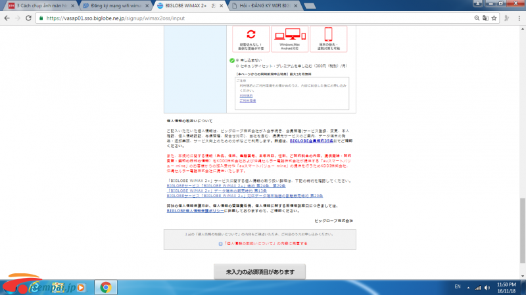526x295 pixels.
Task: Open the データ端末の販売特約 第13条 link
Action: [x=217, y=191]
